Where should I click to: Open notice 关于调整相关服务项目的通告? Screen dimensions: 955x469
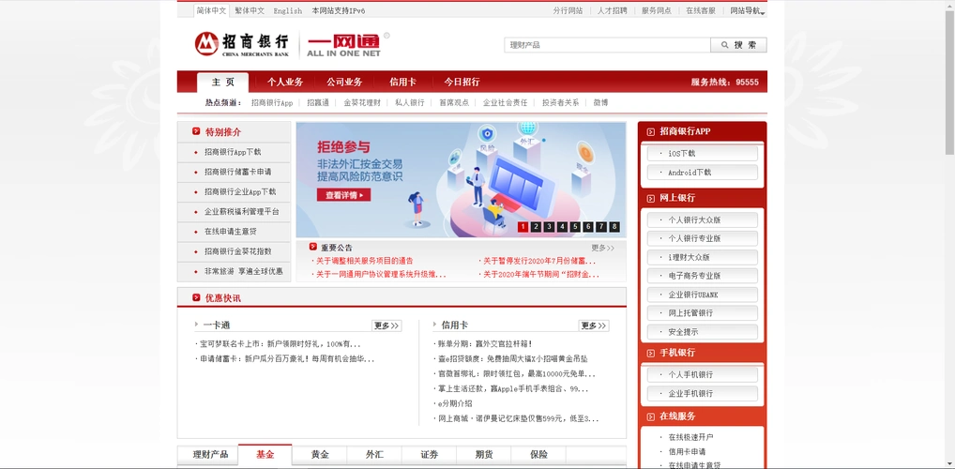click(364, 261)
